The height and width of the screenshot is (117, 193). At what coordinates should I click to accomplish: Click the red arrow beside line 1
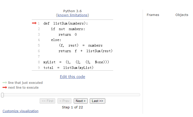coord(34,23)
